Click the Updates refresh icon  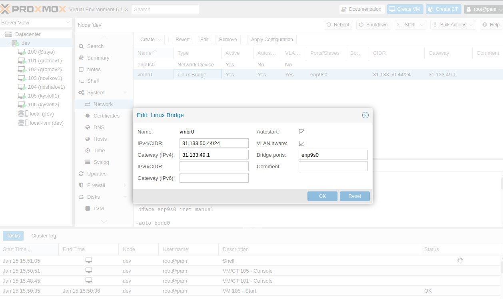pyautogui.click(x=81, y=174)
